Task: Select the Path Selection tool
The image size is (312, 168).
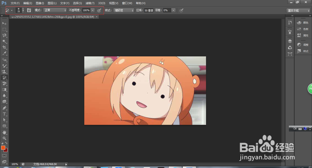Action: (x=4, y=120)
